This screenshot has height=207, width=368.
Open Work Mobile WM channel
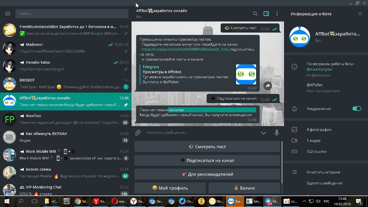pyautogui.click(x=66, y=155)
